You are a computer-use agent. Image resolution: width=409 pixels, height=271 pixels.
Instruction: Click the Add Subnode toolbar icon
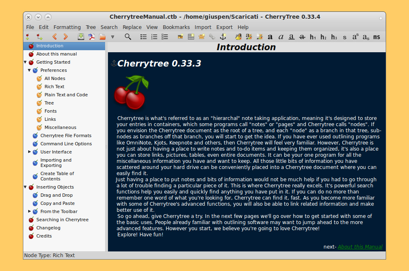39,37
